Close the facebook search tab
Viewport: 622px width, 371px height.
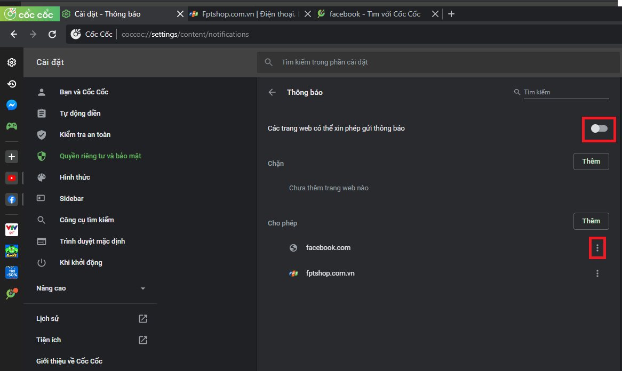coord(435,14)
